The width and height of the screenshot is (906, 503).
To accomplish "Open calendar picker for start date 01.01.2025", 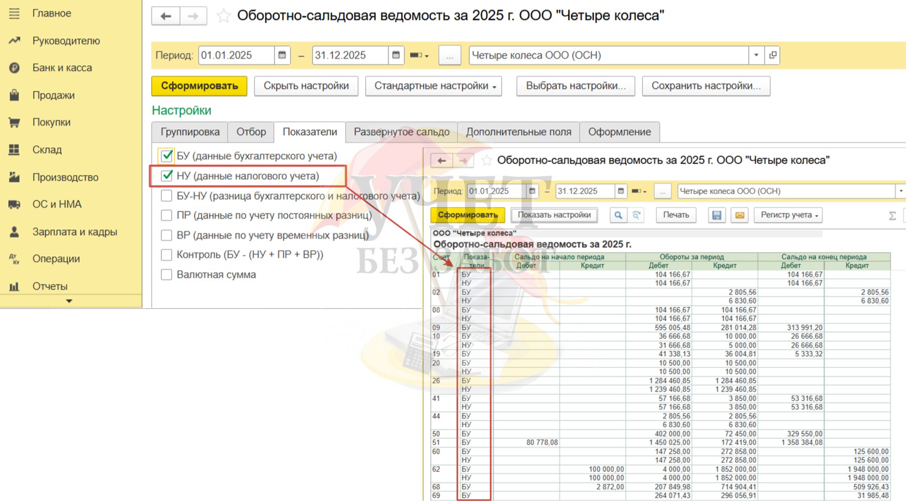I will (x=282, y=55).
